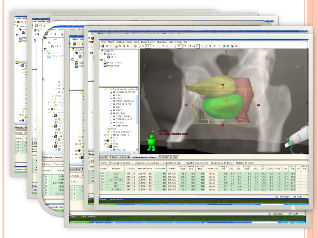
Task: Enable the CTV1 structure checkbox
Action: point(112,96)
